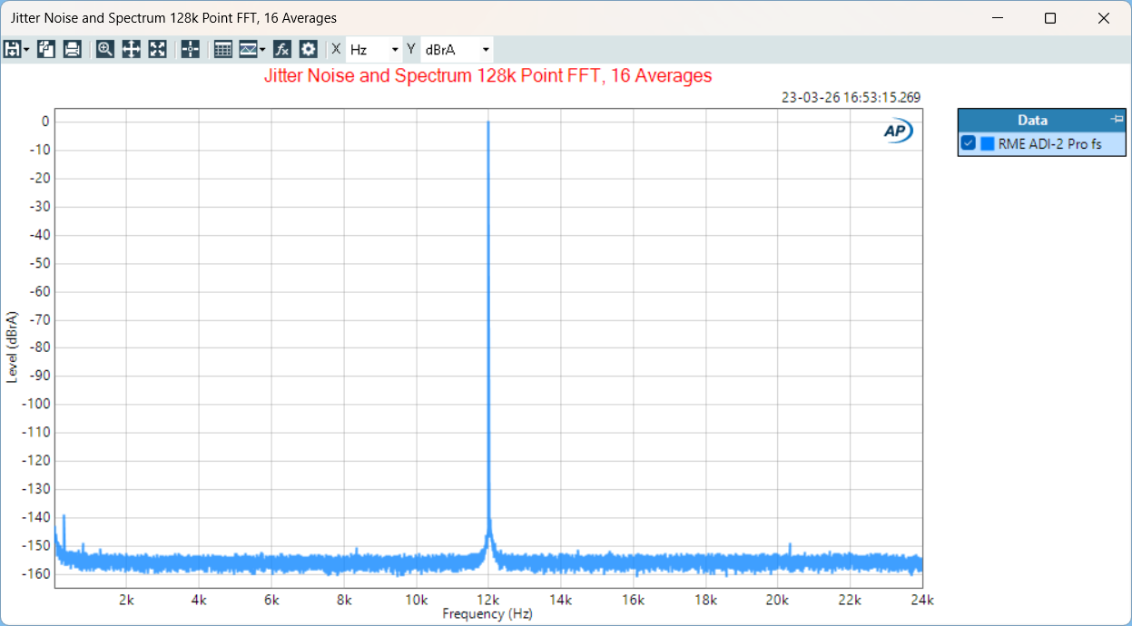
Task: Select the zoom tool
Action: click(103, 49)
